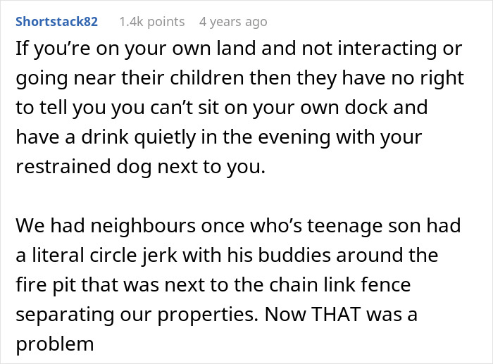This screenshot has width=493, height=364.
Task: Click the line starting "going near their children"
Action: (x=240, y=78)
